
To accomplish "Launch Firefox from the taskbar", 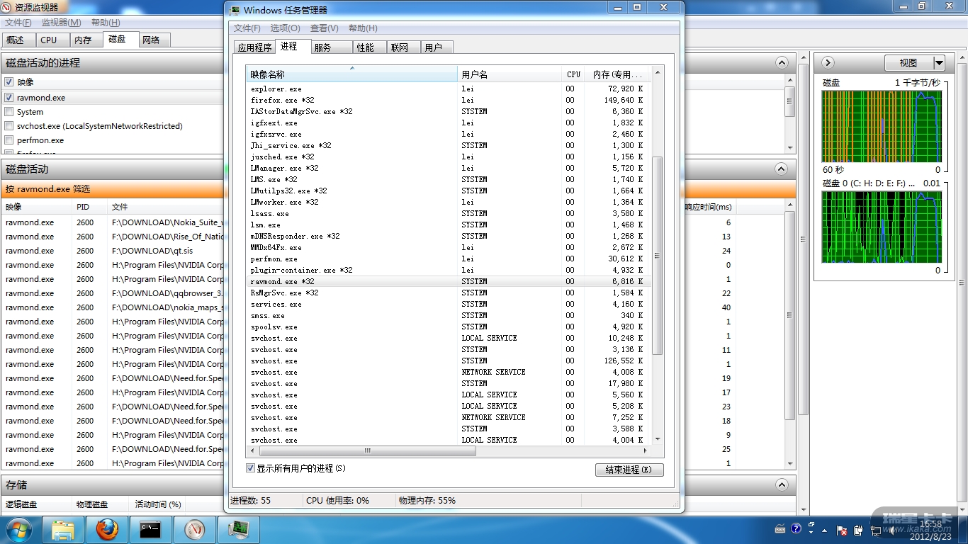I will tap(107, 530).
